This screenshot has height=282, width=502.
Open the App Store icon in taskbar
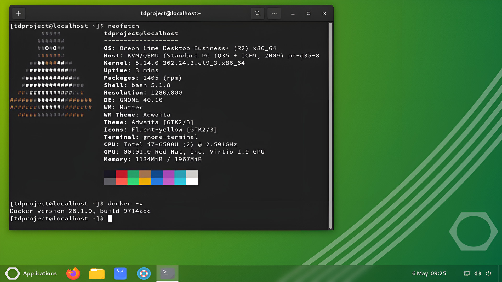tap(120, 273)
